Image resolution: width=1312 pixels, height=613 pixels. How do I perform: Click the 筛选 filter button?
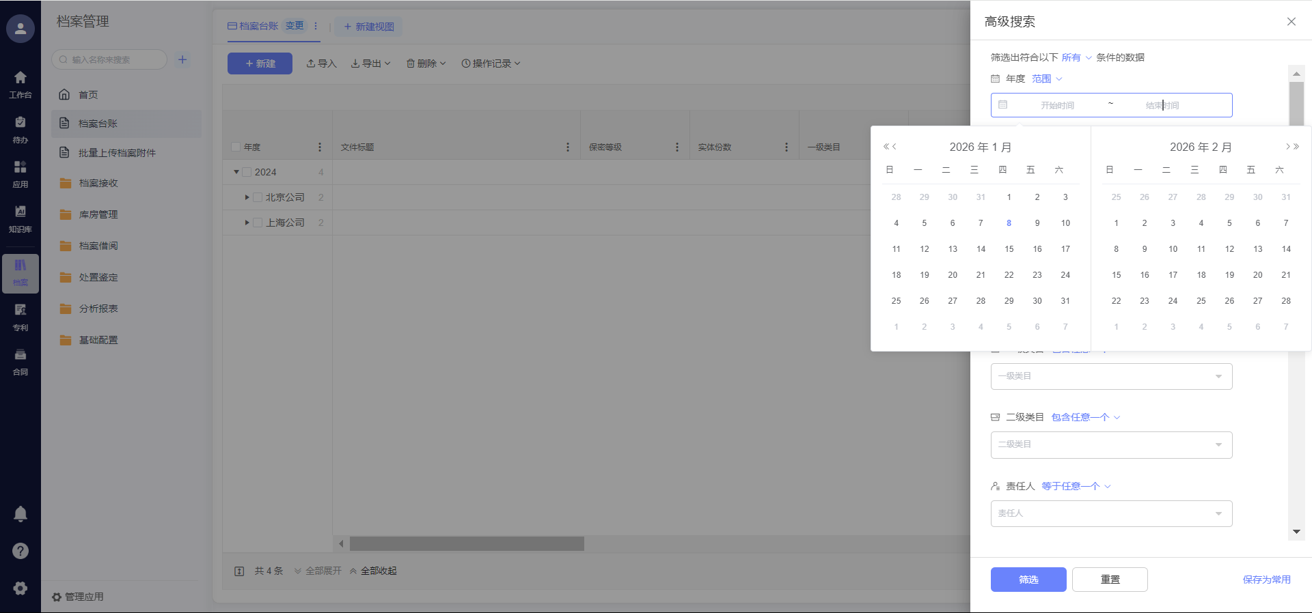click(1028, 580)
